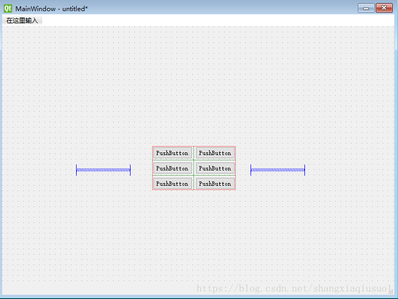Select the top-right PushButton in the grid
The height and width of the screenshot is (299, 398).
tap(215, 153)
